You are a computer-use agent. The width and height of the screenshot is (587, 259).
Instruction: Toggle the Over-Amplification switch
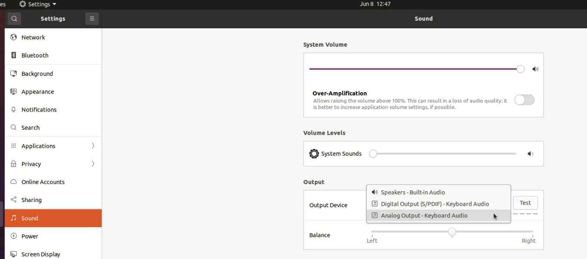[x=524, y=100]
